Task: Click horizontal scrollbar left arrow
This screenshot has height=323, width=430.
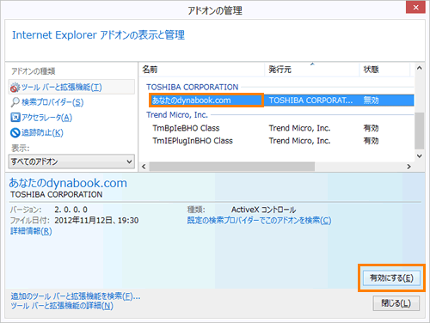Action: (144, 167)
